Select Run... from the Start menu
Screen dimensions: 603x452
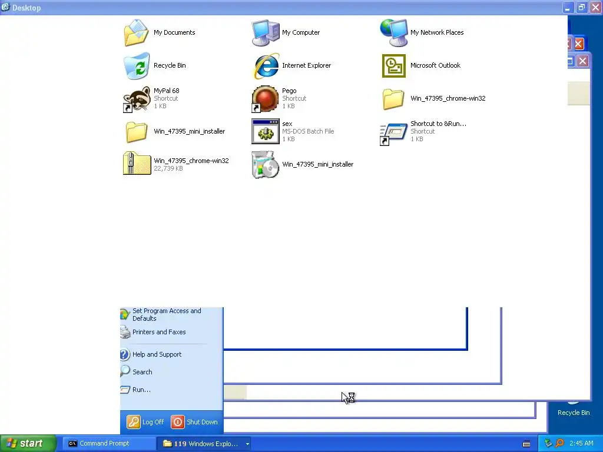point(141,390)
